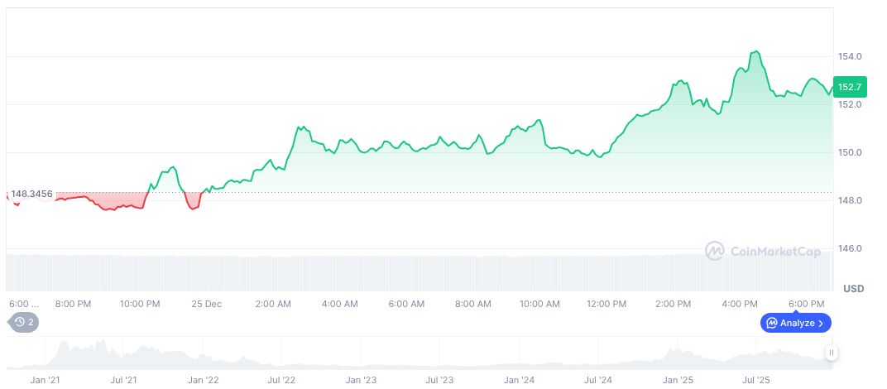This screenshot has height=389, width=887.
Task: Click the 146.0 price axis label
Action: pos(850,248)
